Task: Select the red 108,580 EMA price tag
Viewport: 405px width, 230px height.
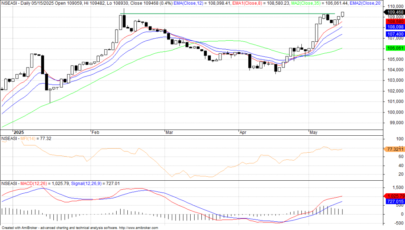Action: click(393, 22)
